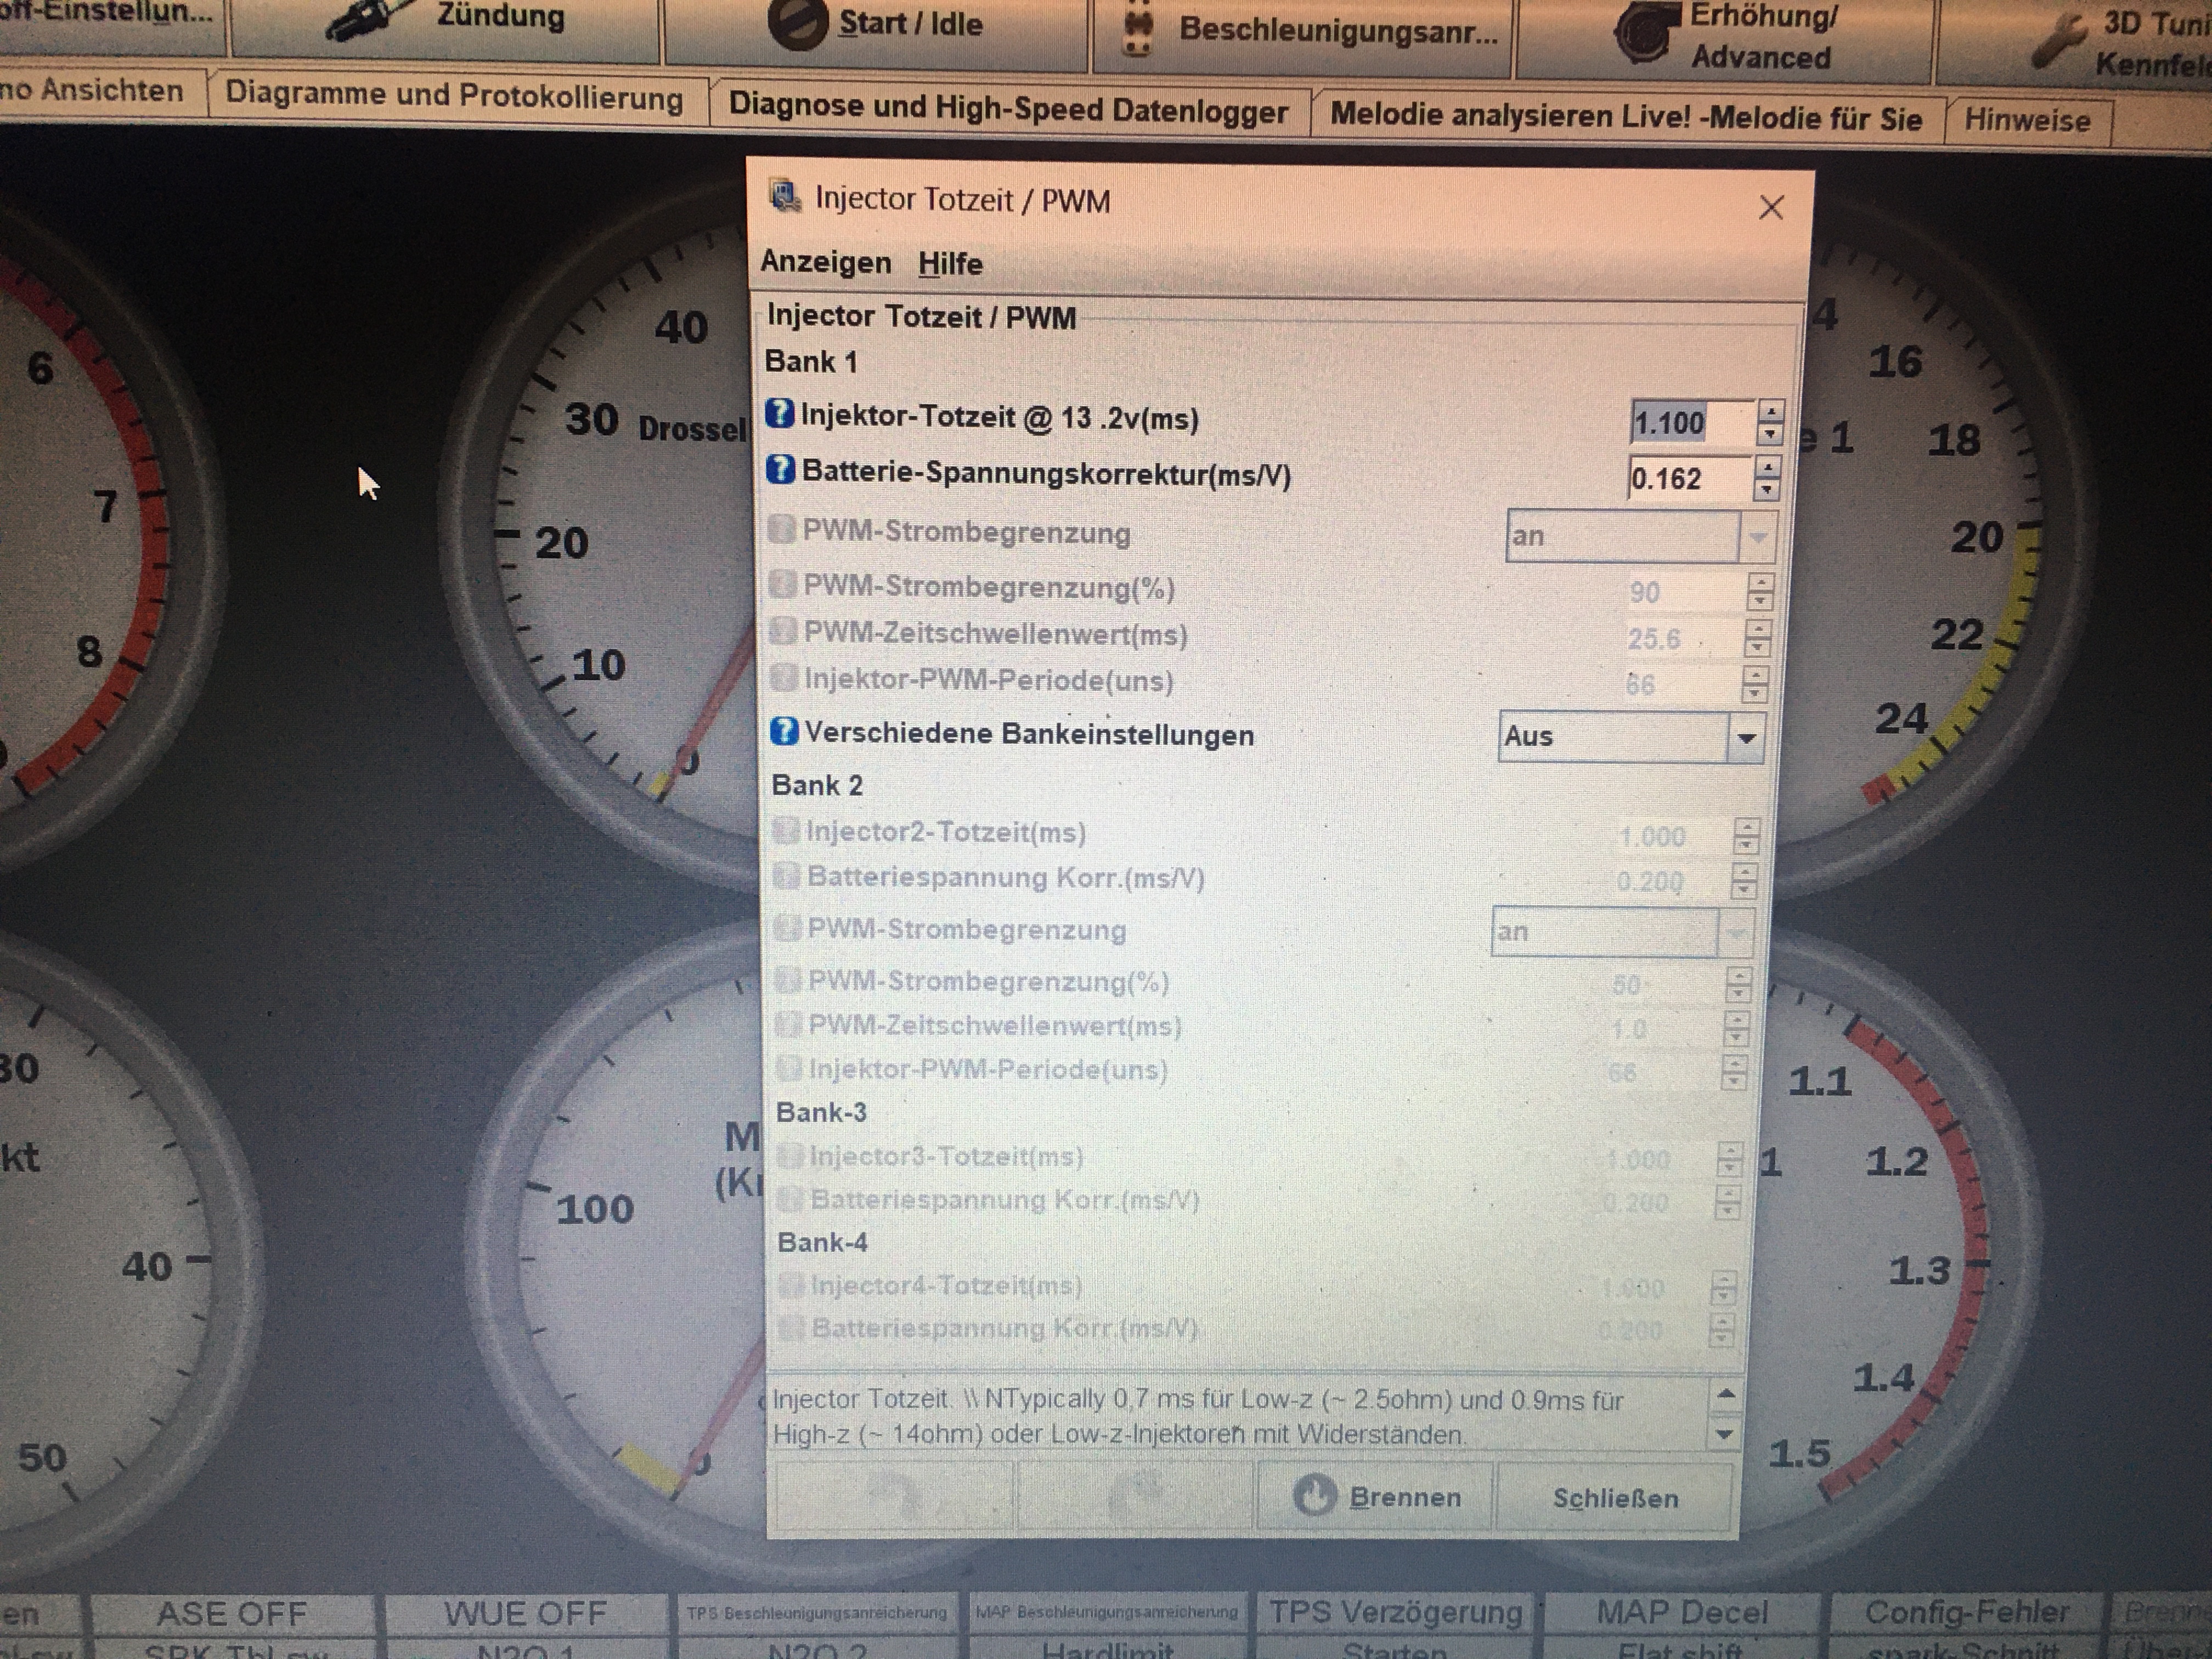Open Bank 1 PWM-Strombegrenzung dropdown
Image resolution: width=2212 pixels, height=1659 pixels.
pyautogui.click(x=1757, y=537)
